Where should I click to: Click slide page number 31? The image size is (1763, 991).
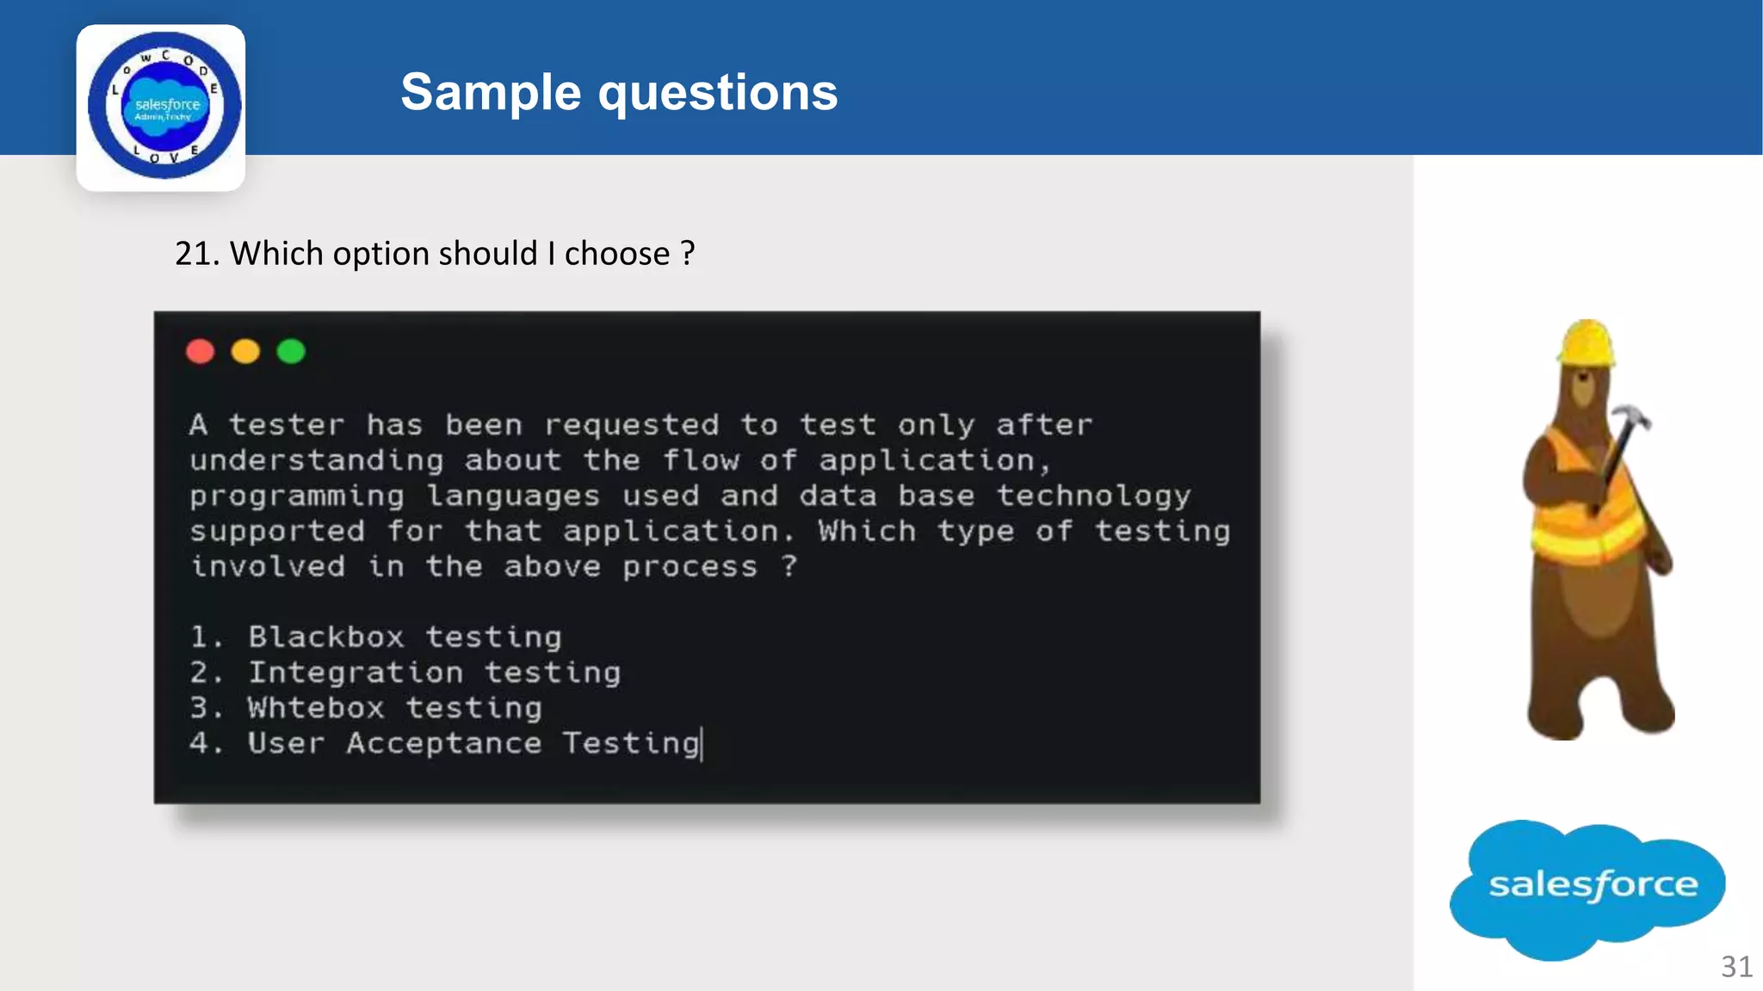[1735, 966]
